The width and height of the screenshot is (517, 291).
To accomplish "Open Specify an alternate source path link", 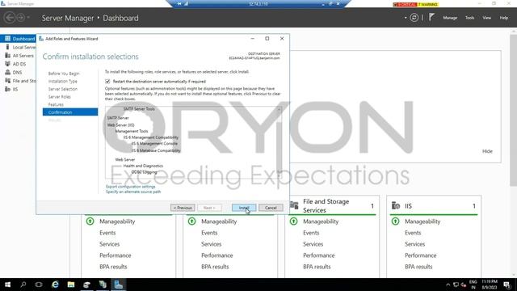I will point(133,192).
